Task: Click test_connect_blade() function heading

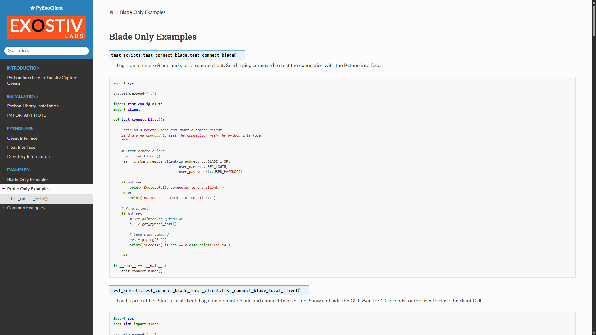Action: pos(174,55)
